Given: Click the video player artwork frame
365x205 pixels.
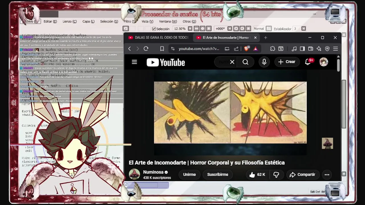Looking at the screenshot, I should 230,113.
